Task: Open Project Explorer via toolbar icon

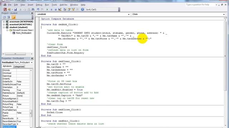Action: click(x=65, y=10)
